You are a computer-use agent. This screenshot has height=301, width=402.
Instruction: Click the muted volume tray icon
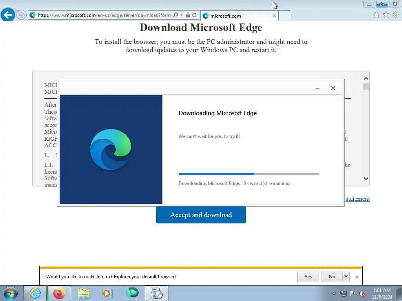[x=362, y=294]
